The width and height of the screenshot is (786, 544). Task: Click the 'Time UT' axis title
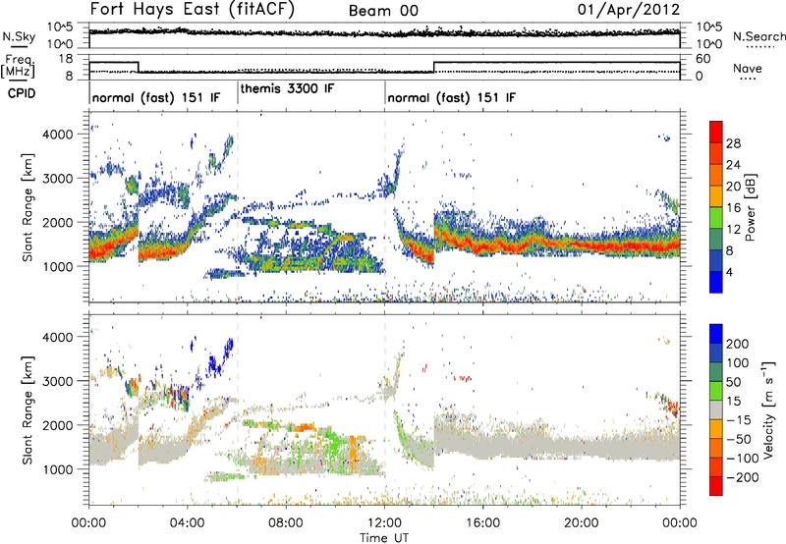(x=384, y=538)
